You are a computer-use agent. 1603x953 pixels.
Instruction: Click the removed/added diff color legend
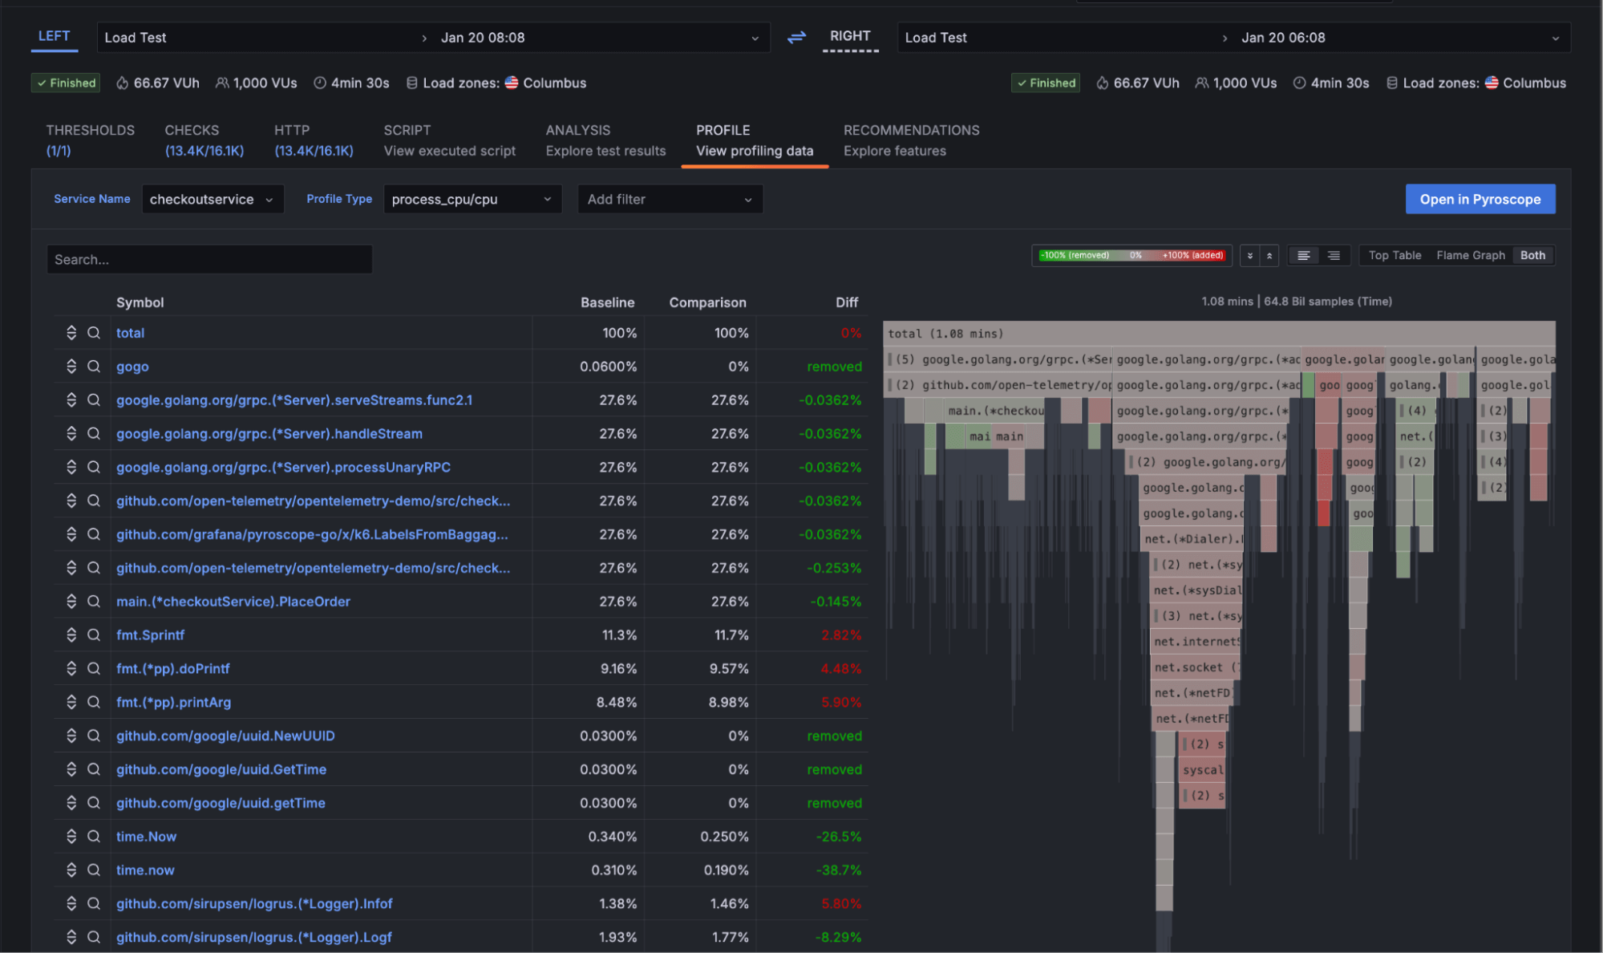coord(1131,255)
